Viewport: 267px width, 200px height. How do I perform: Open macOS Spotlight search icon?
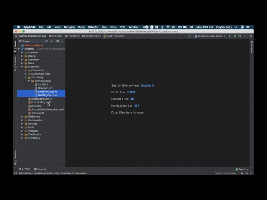(x=236, y=27)
